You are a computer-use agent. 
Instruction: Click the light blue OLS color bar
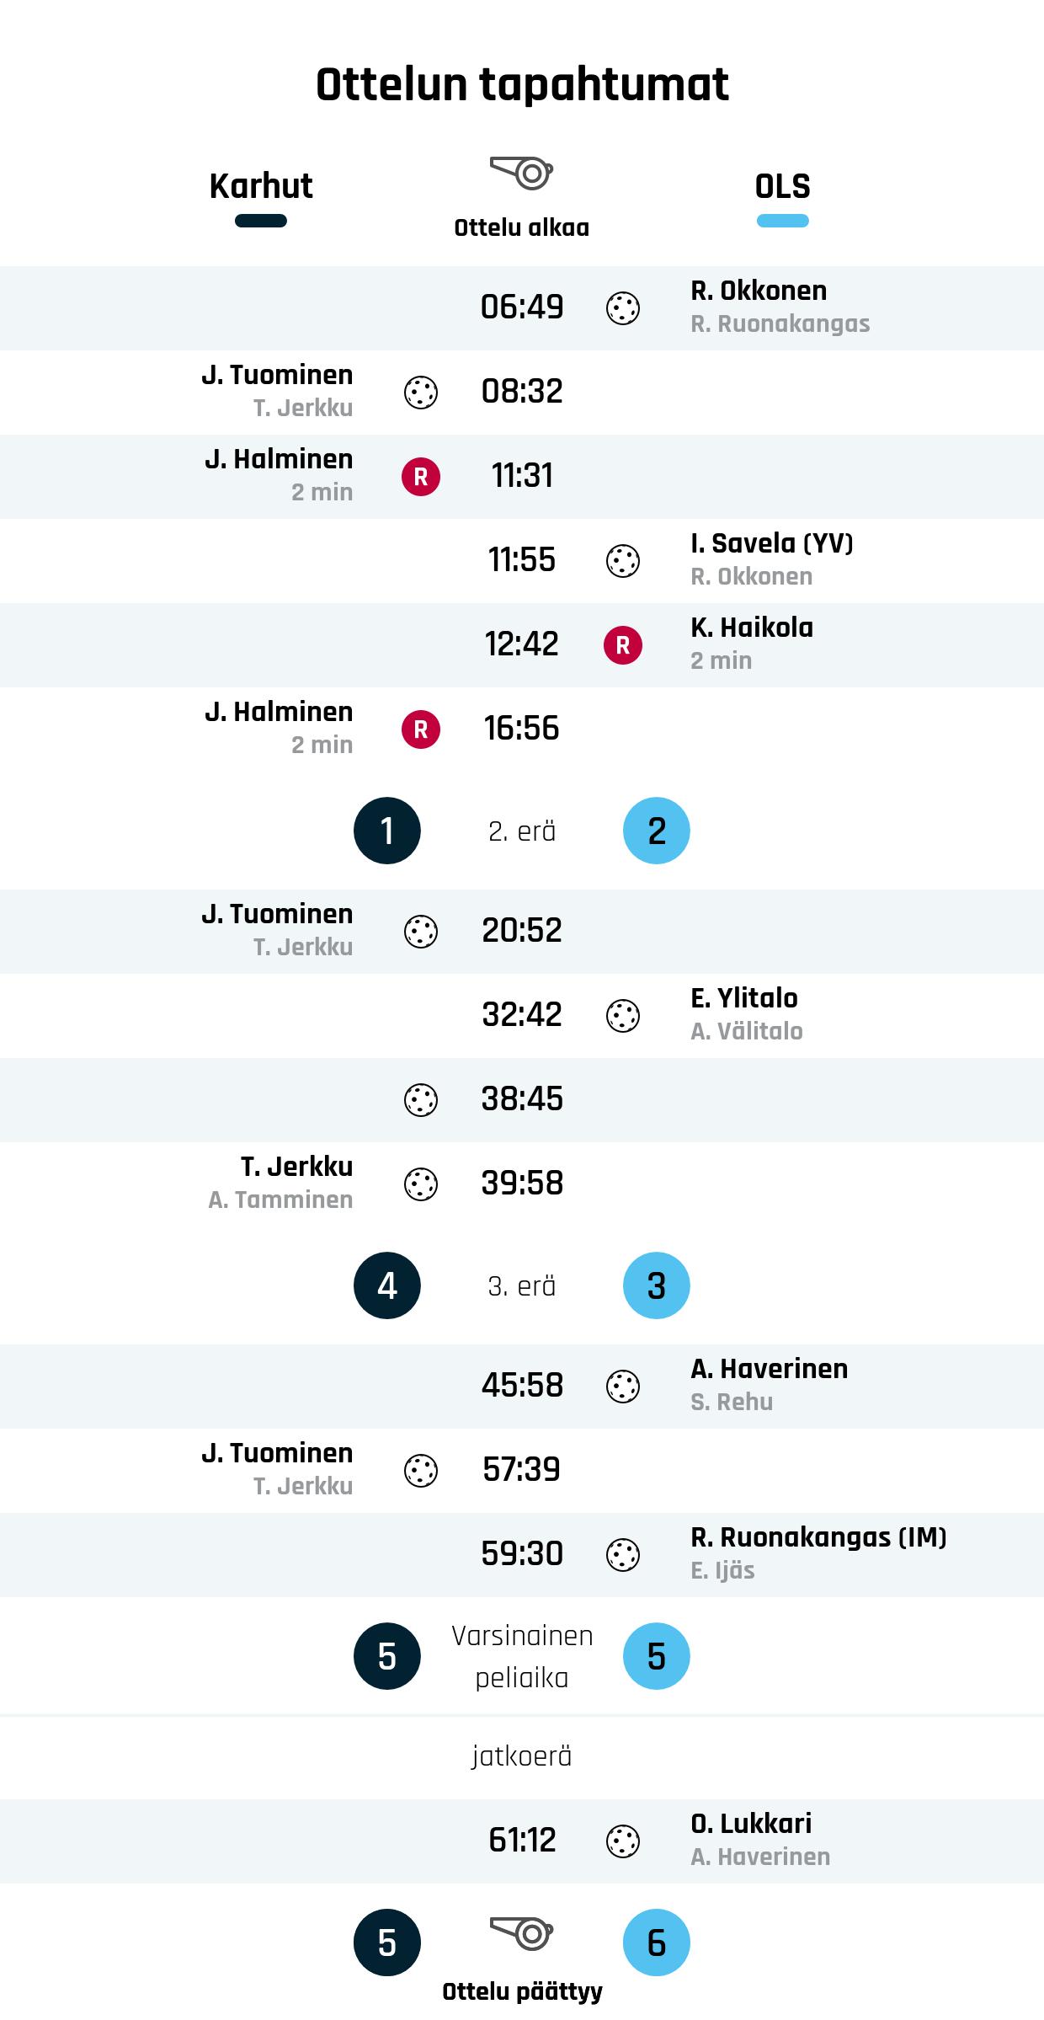click(782, 222)
